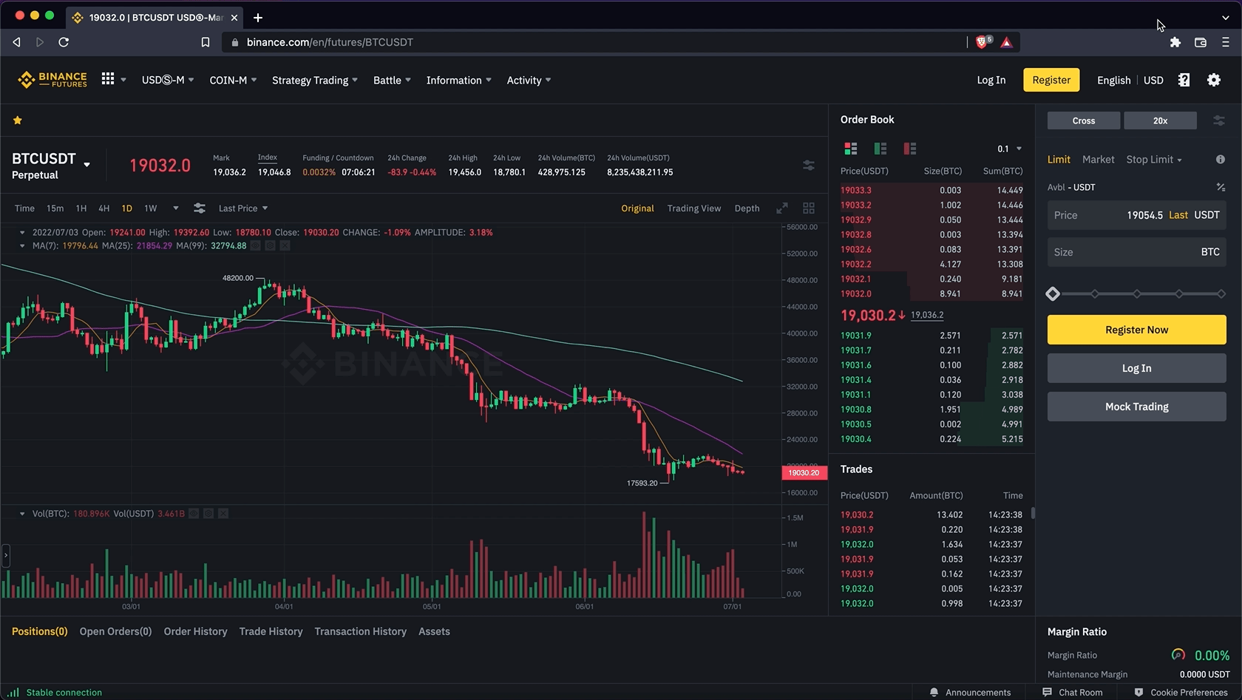Toggle volume indicator visibility eye icon

pos(194,513)
